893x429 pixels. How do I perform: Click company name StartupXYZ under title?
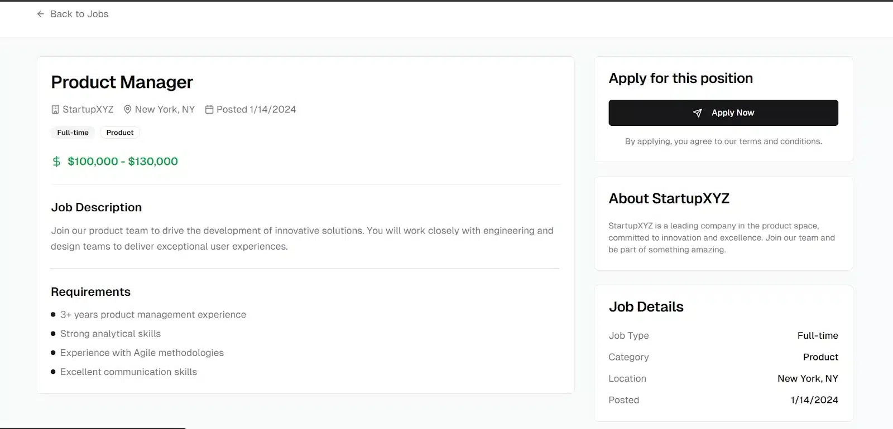88,110
